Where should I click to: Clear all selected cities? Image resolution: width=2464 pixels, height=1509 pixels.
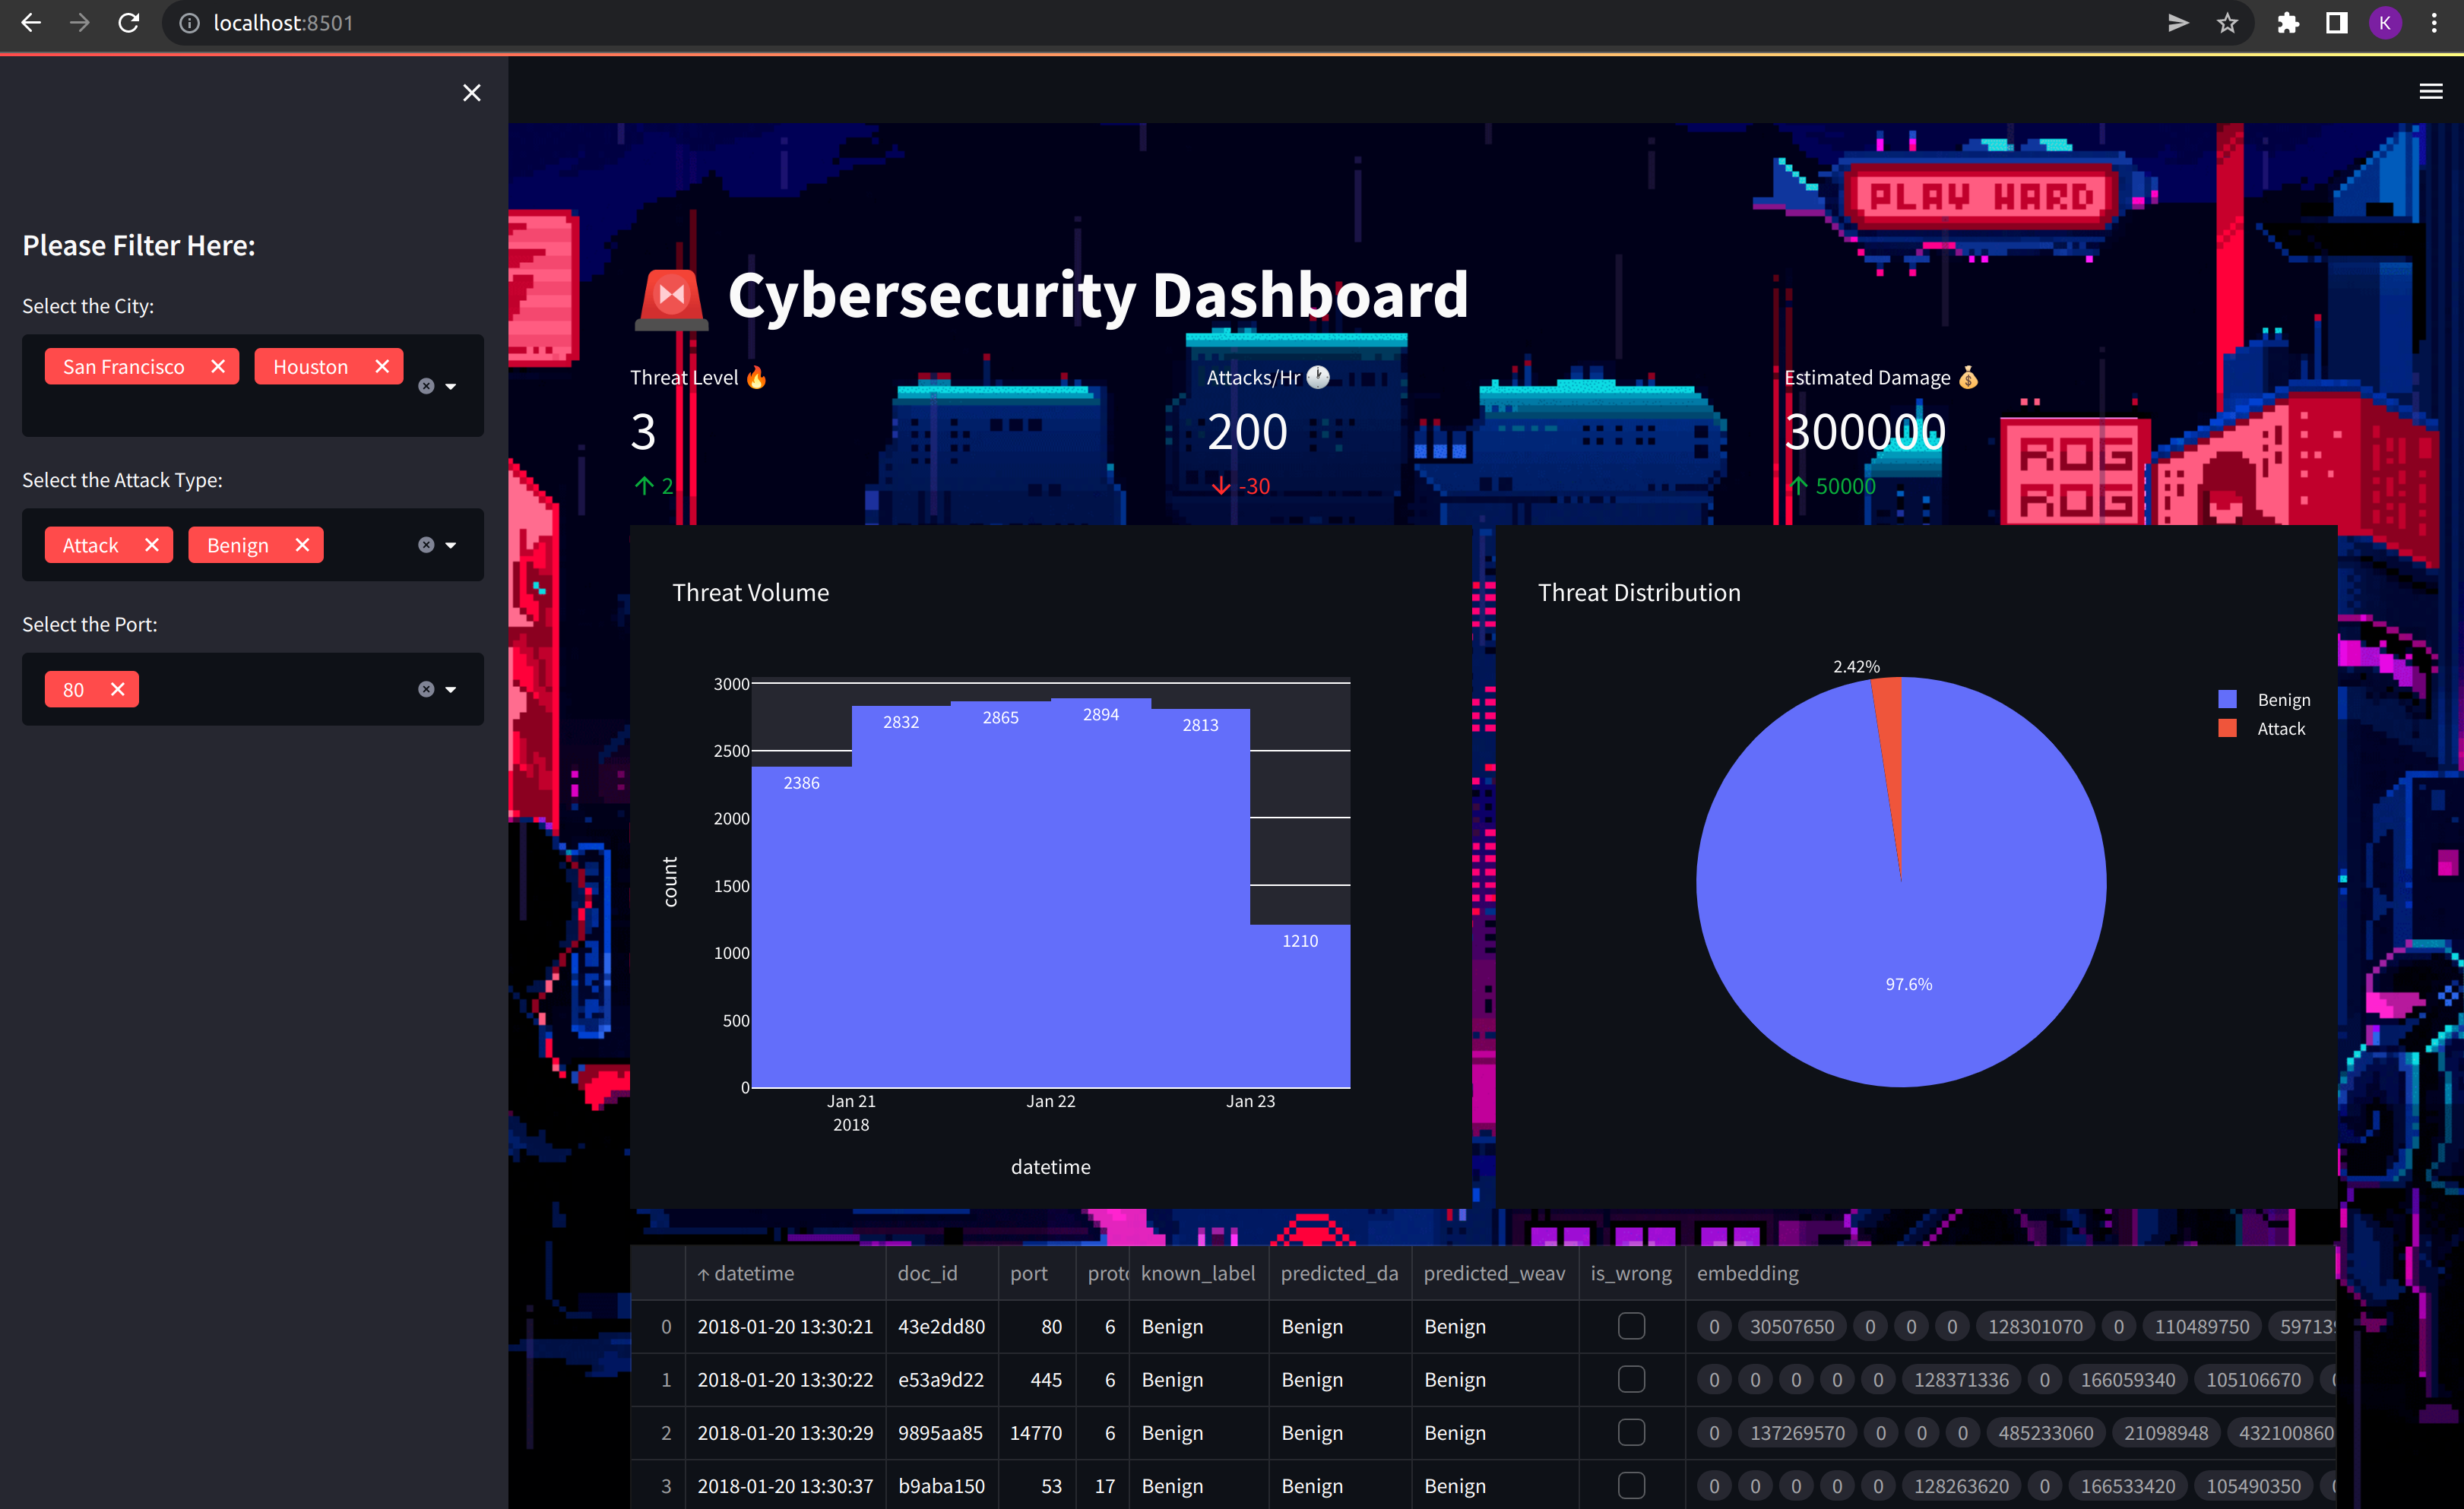coord(426,386)
